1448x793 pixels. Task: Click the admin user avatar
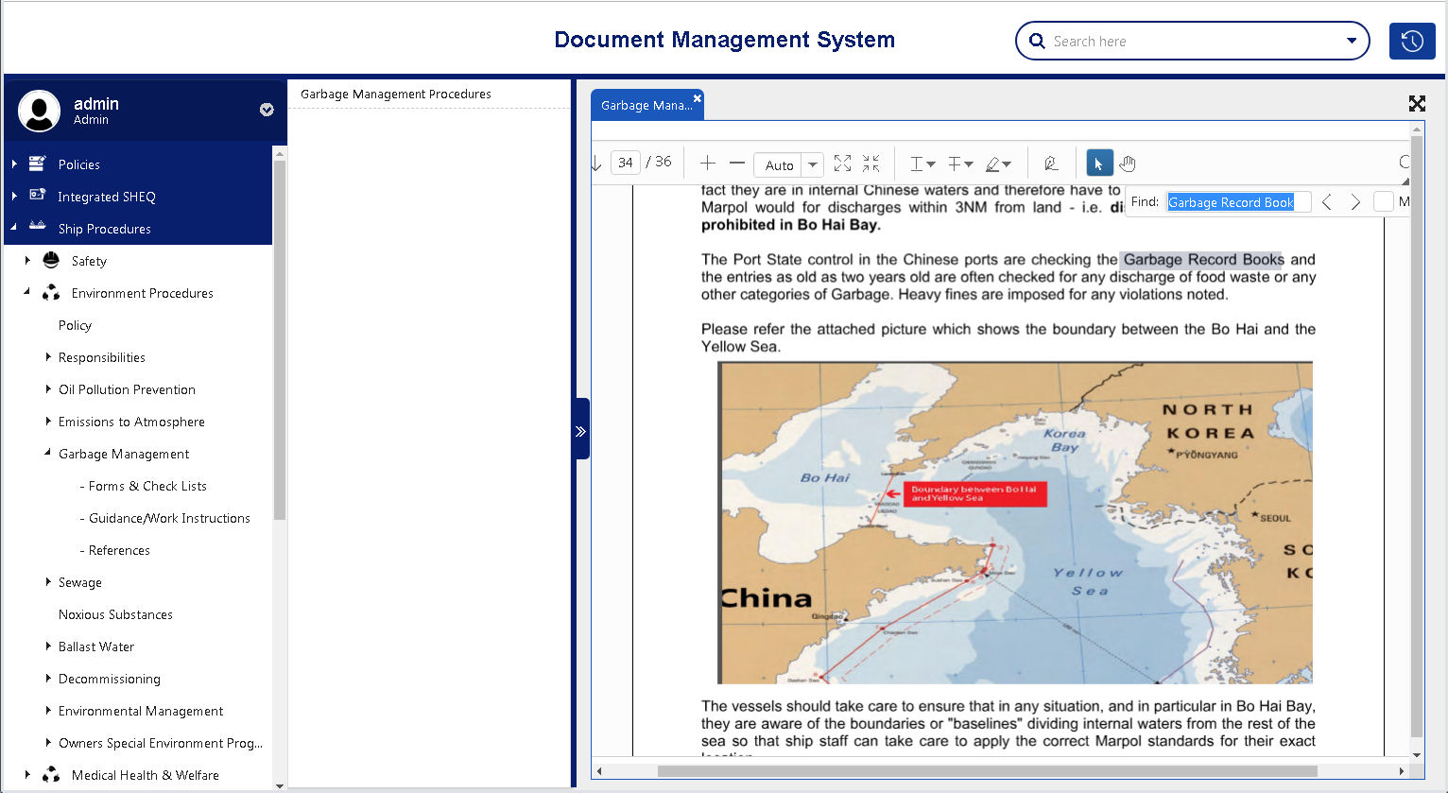point(40,111)
